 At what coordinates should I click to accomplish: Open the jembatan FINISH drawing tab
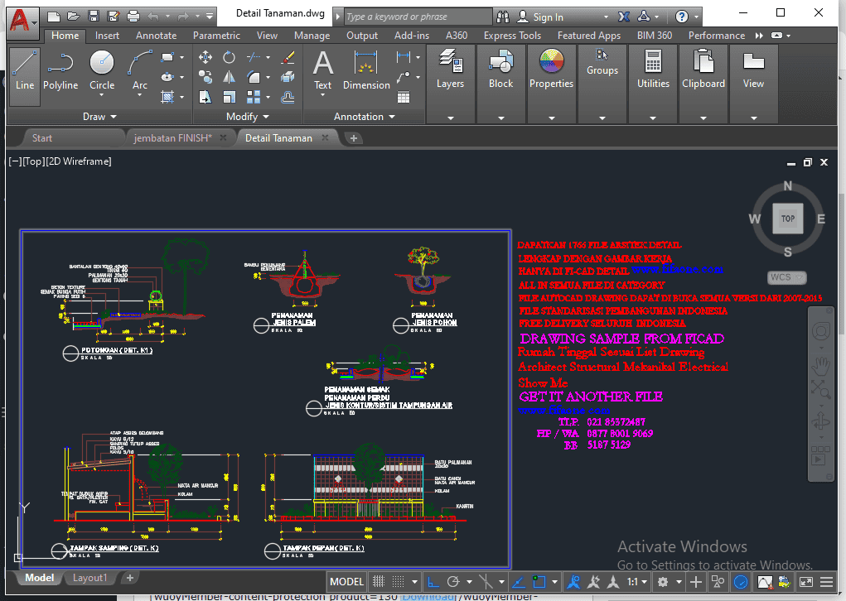point(173,137)
